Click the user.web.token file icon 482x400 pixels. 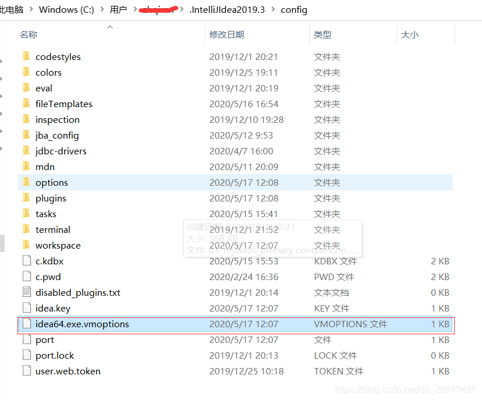(27, 370)
